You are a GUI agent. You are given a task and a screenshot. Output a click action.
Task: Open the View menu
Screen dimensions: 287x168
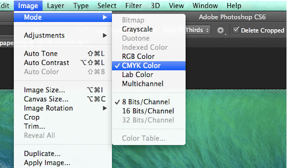177,6
